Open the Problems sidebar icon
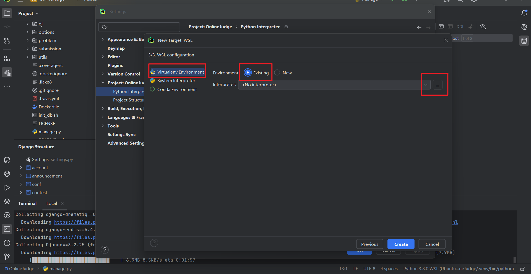 (x=7, y=243)
